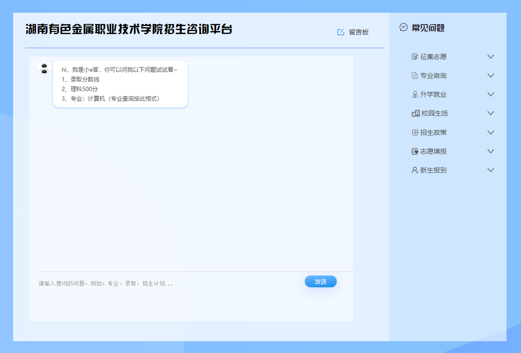Image resolution: width=521 pixels, height=353 pixels.
Task: Expand the 招生政策 chevron
Action: click(x=490, y=132)
